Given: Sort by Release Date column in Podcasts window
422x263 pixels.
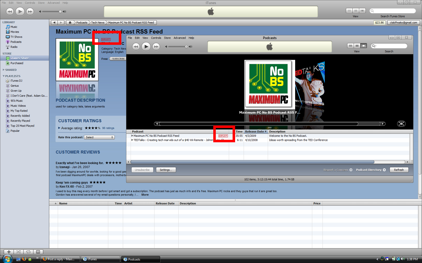Looking at the screenshot, I should click(256, 131).
